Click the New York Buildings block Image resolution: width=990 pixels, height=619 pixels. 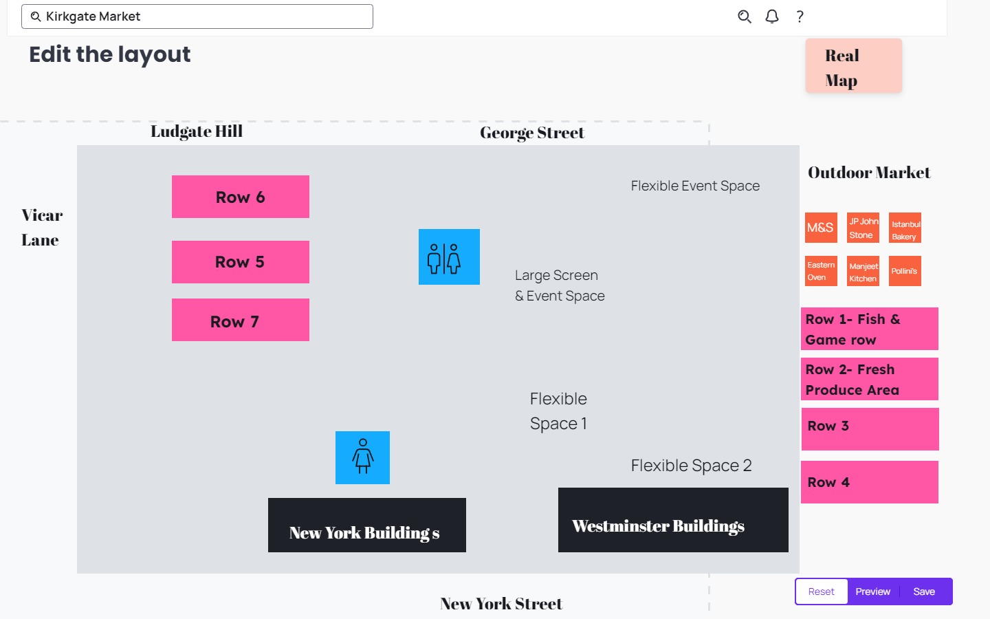pyautogui.click(x=366, y=525)
